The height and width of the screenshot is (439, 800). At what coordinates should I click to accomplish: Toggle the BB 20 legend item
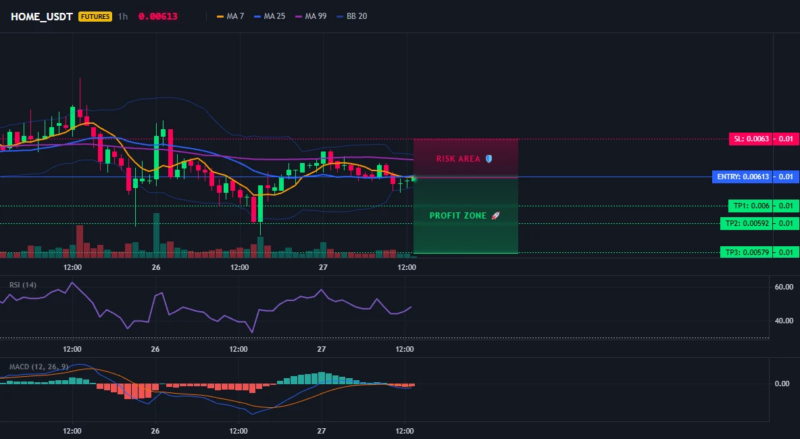[x=351, y=16]
